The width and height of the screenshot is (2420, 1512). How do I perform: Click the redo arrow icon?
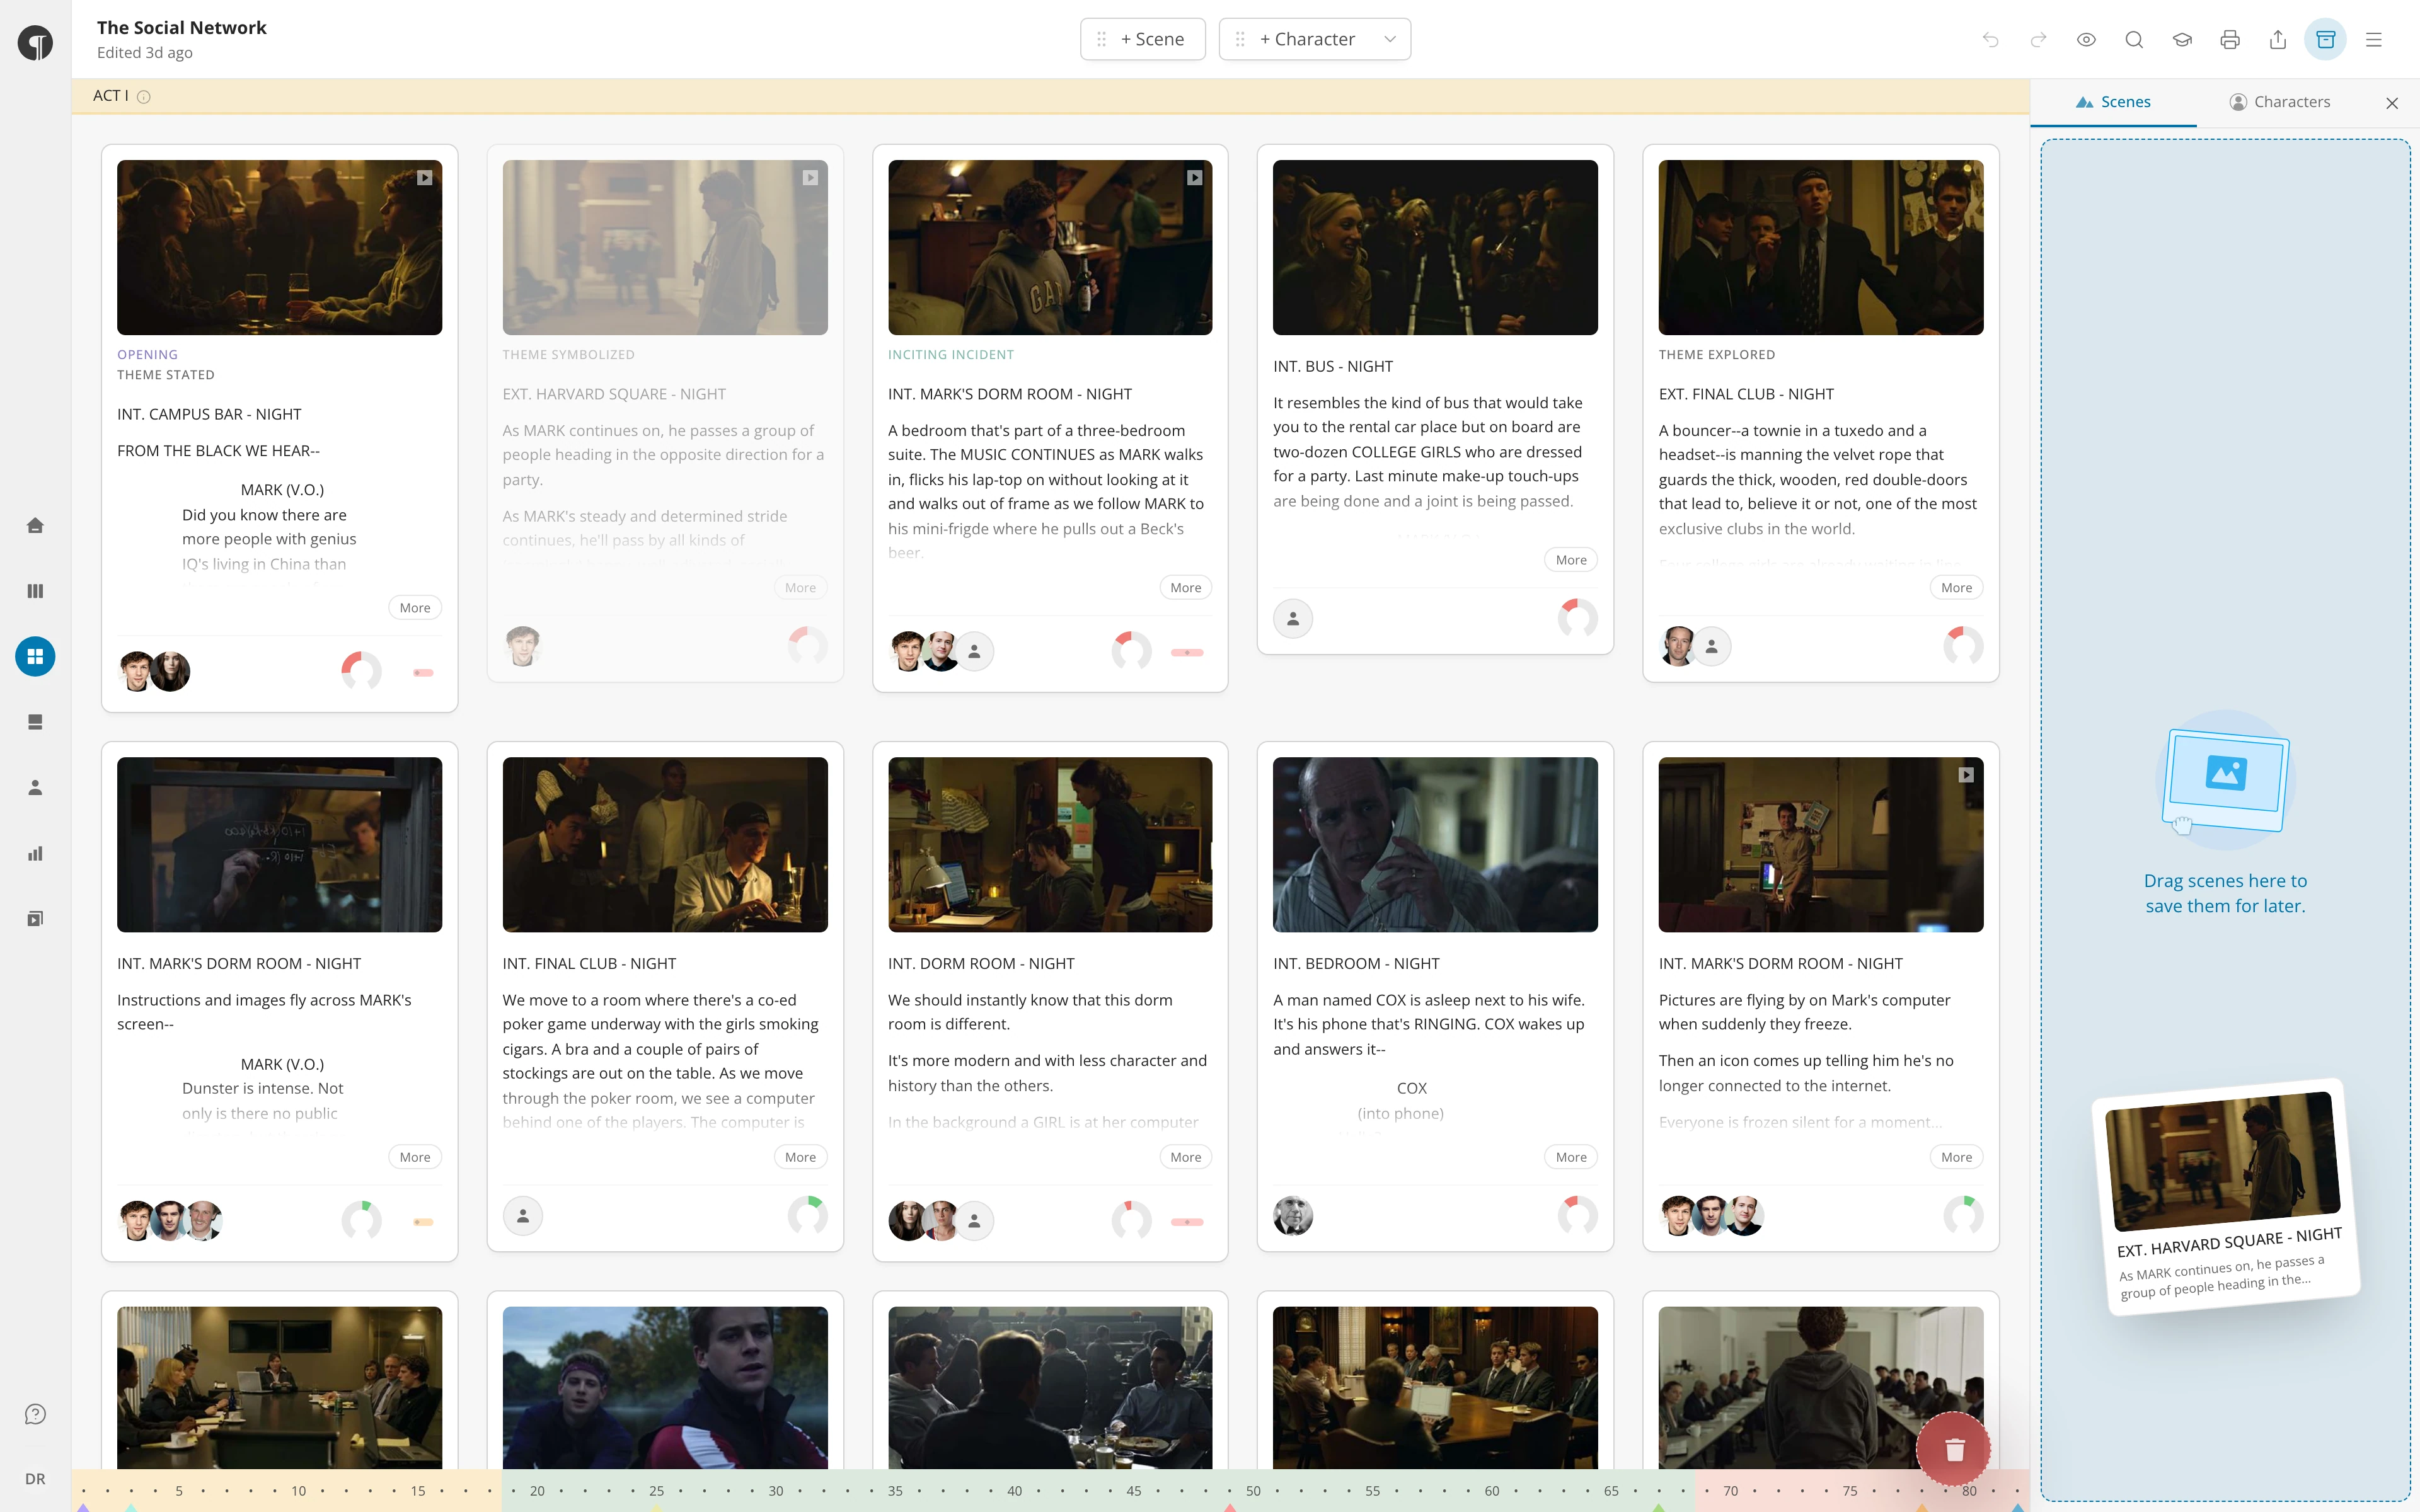coord(2038,40)
